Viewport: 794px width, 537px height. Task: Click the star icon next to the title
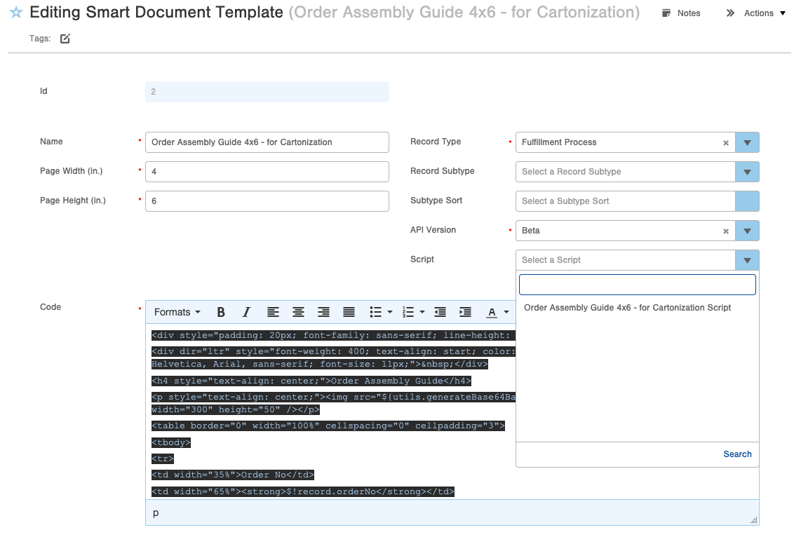coord(15,12)
